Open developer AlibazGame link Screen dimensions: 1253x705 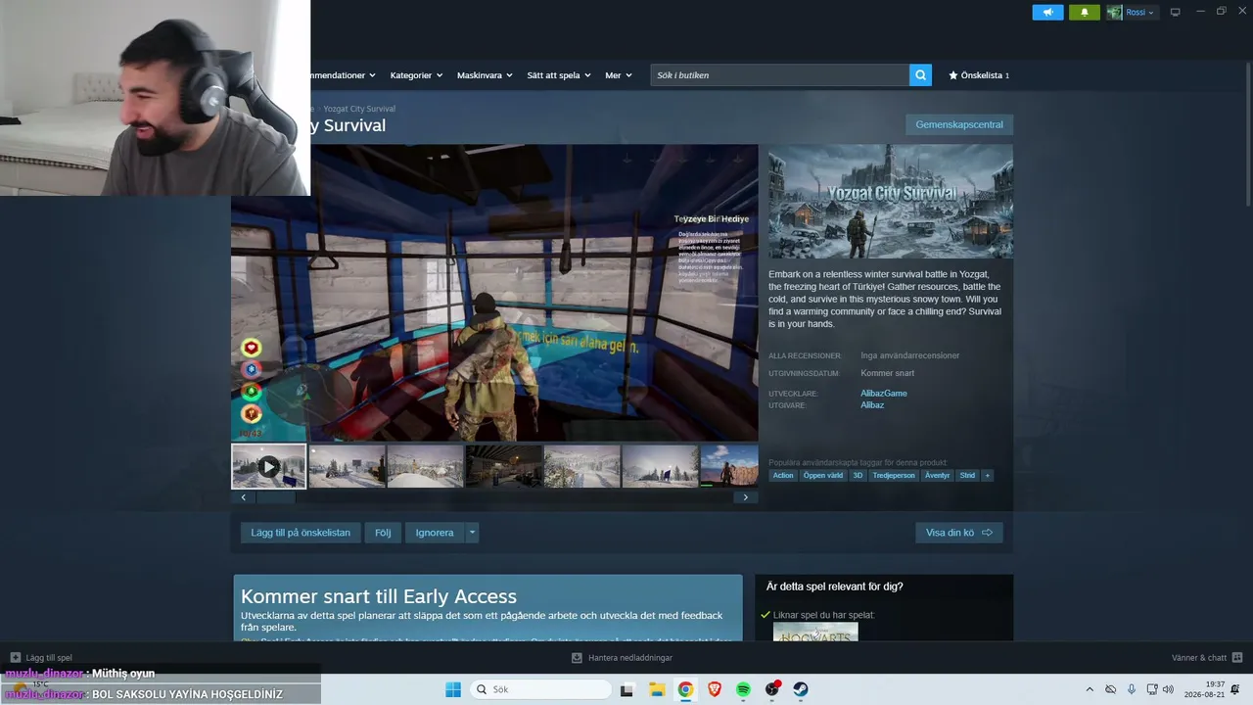(884, 394)
